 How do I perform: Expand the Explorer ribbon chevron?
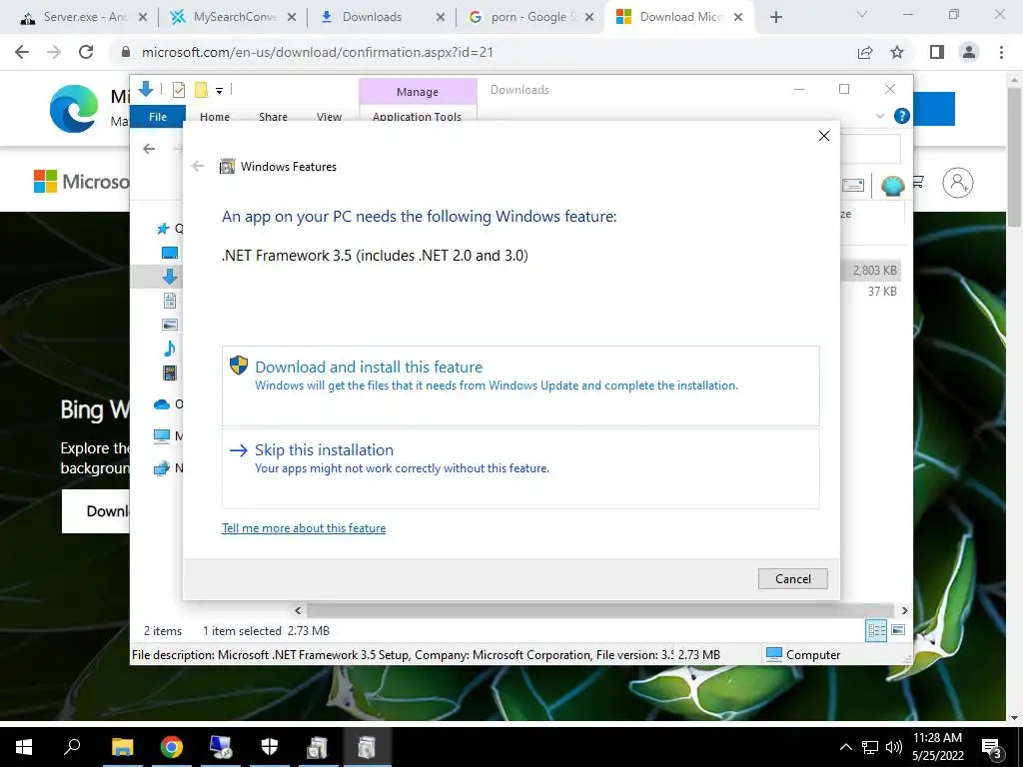tap(879, 116)
